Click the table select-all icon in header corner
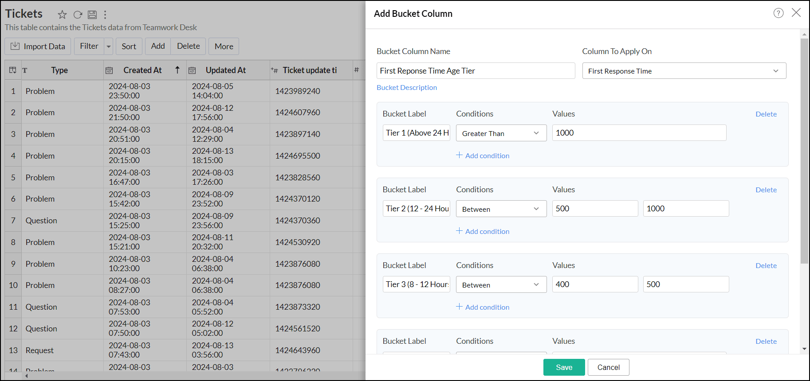This screenshot has height=381, width=810. click(13, 70)
